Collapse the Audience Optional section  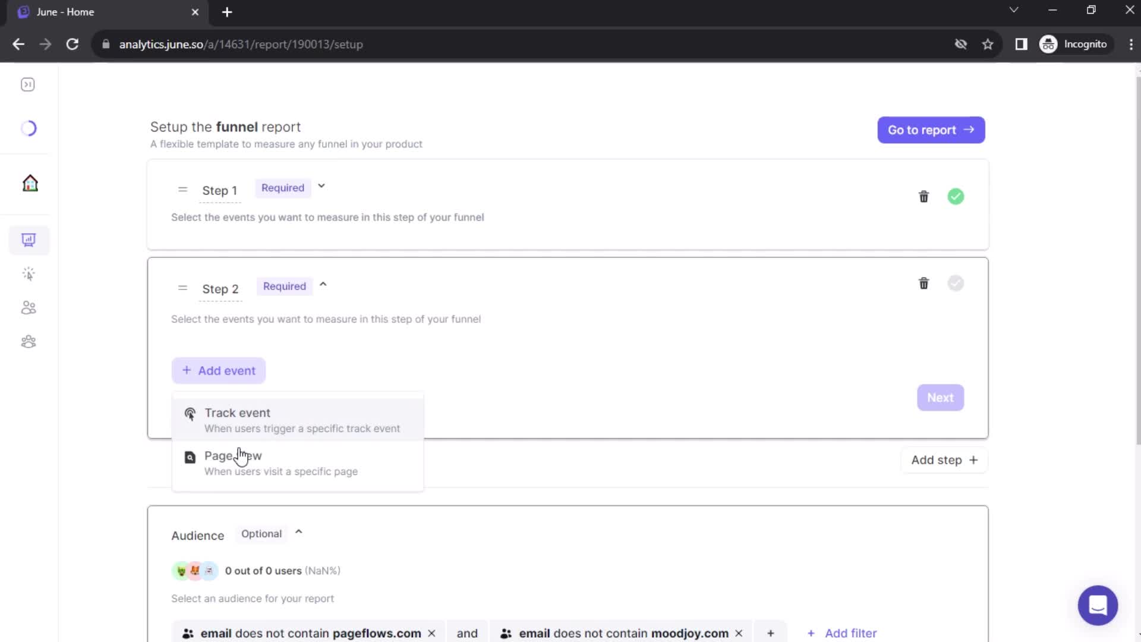(298, 533)
